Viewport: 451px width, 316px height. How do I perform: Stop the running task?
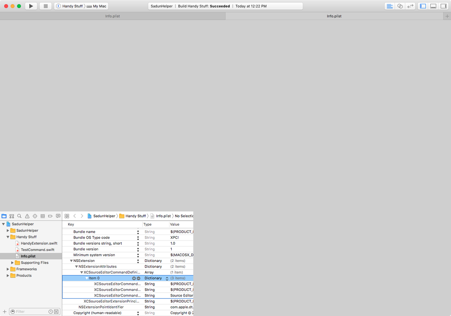[45, 6]
